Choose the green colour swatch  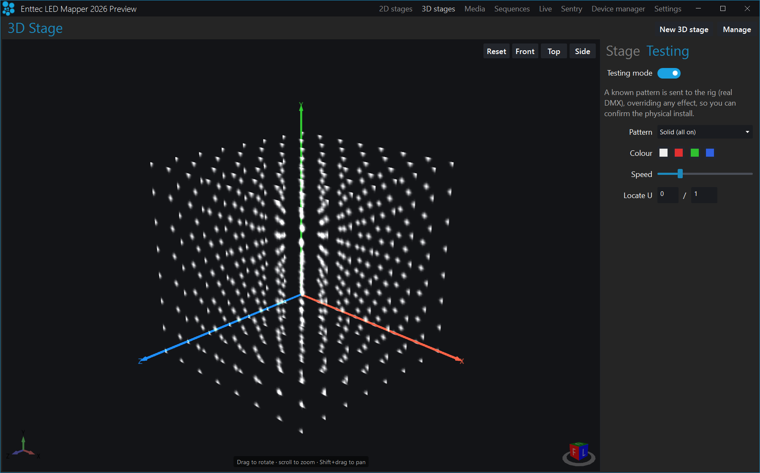point(695,153)
